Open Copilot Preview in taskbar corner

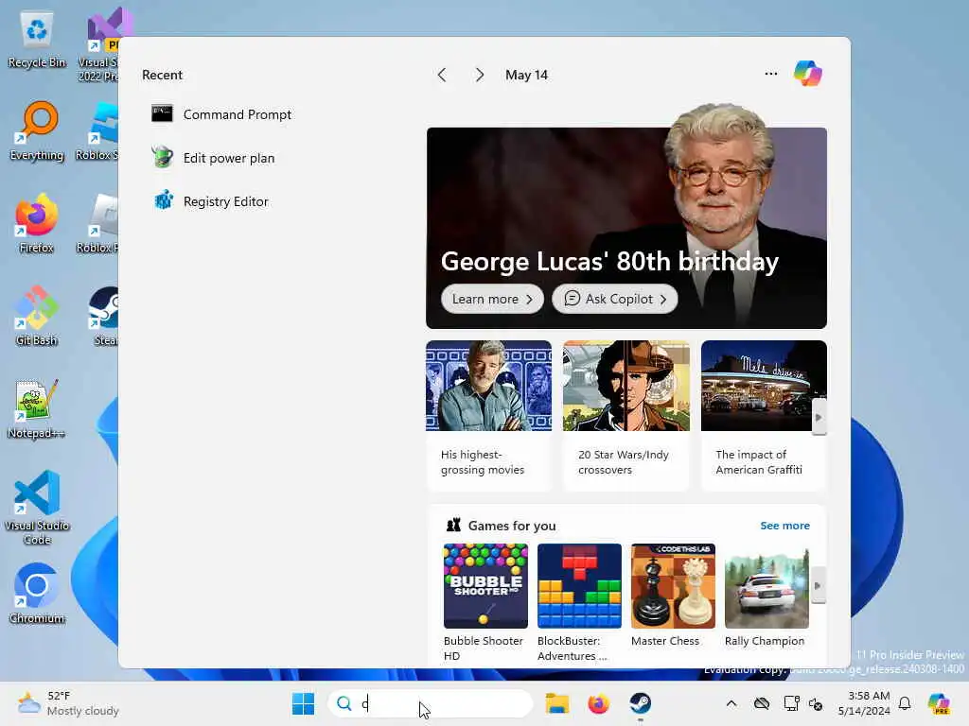(x=939, y=703)
